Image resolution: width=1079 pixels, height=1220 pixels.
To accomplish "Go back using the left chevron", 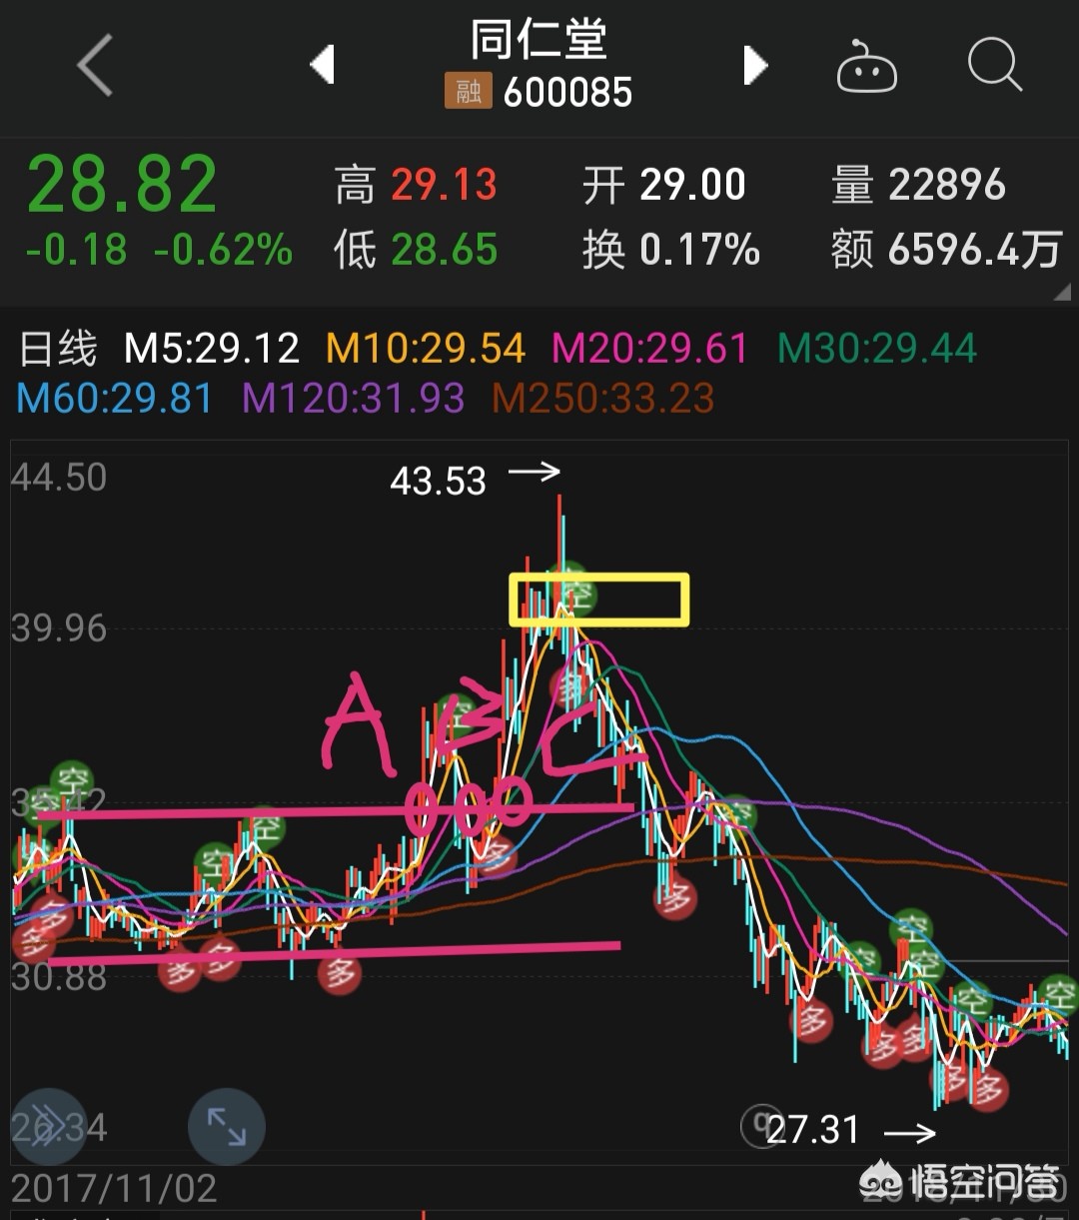I will click(95, 65).
